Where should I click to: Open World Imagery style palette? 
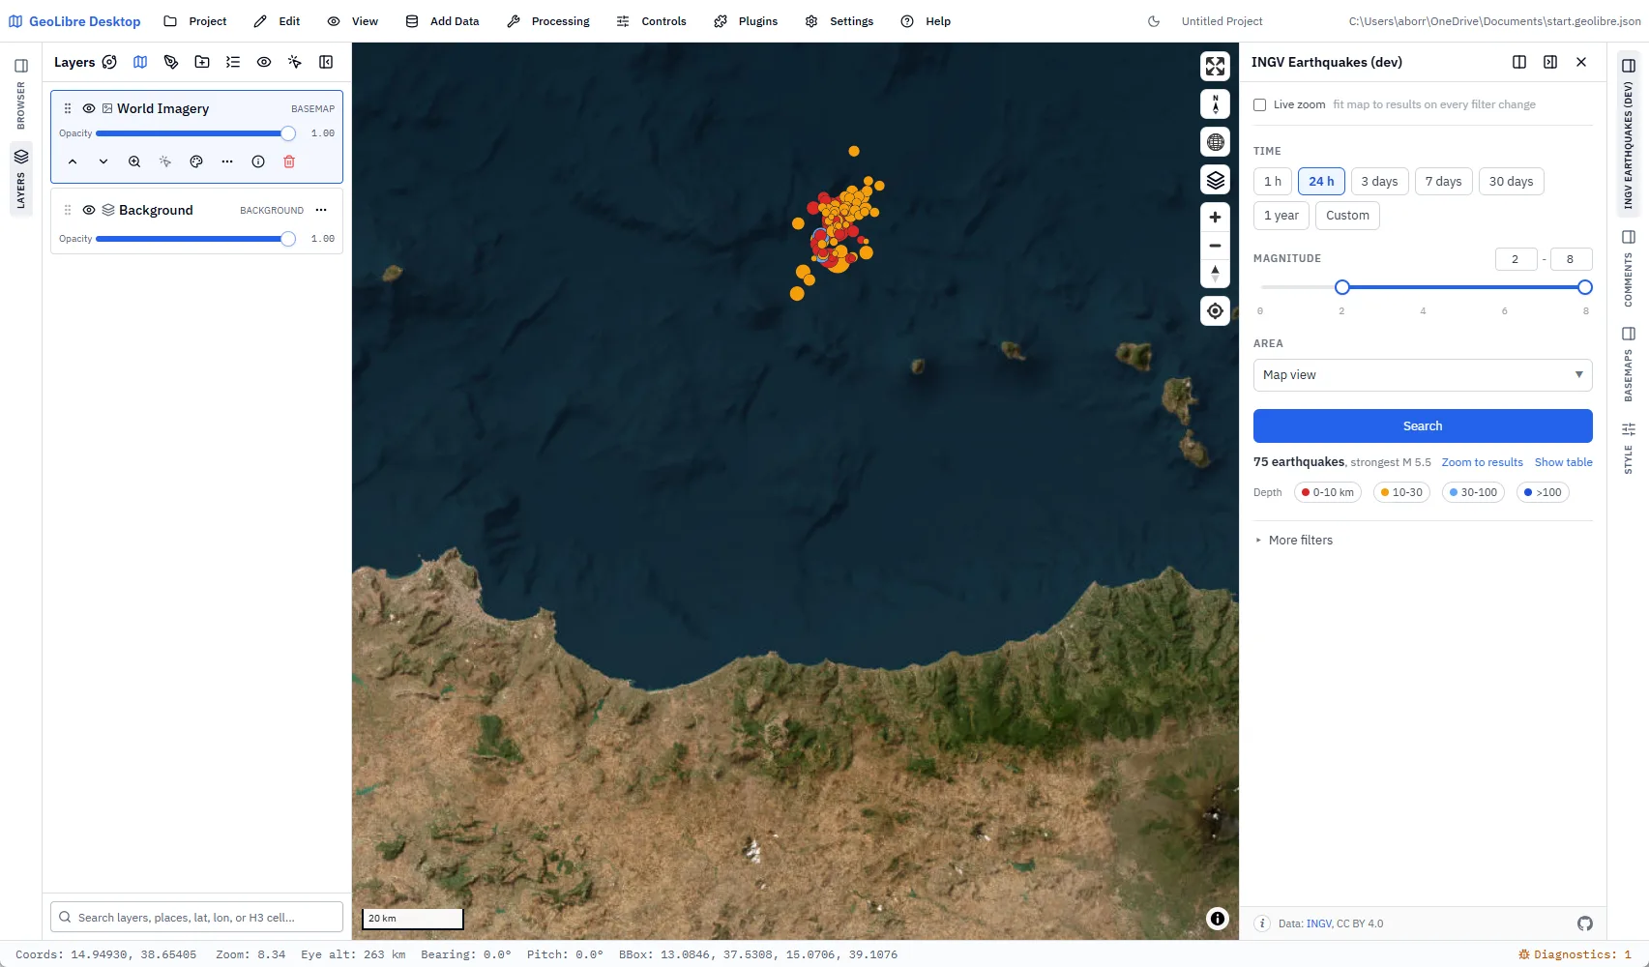(196, 161)
